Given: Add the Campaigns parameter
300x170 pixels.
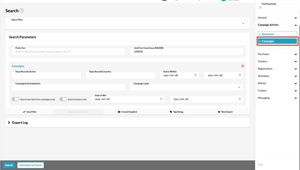Looking at the screenshot, I should click(x=277, y=41).
